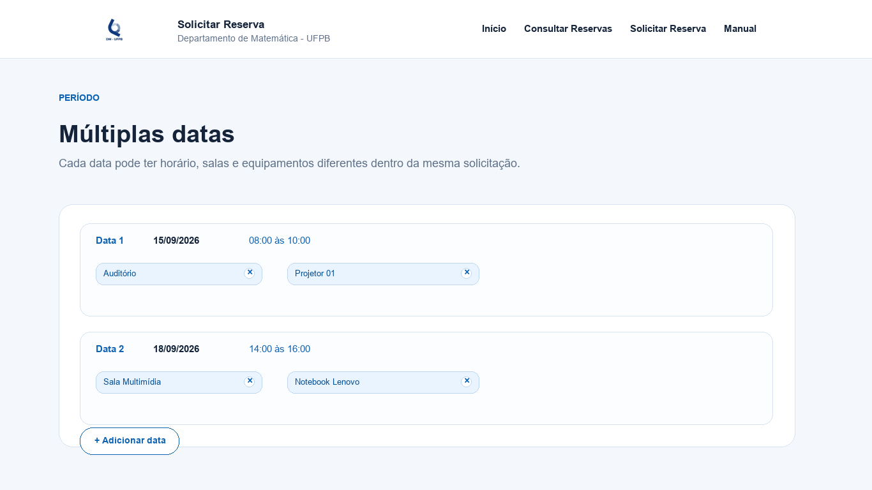
Task: Click the time 08:00 às 10:00
Action: pyautogui.click(x=280, y=241)
